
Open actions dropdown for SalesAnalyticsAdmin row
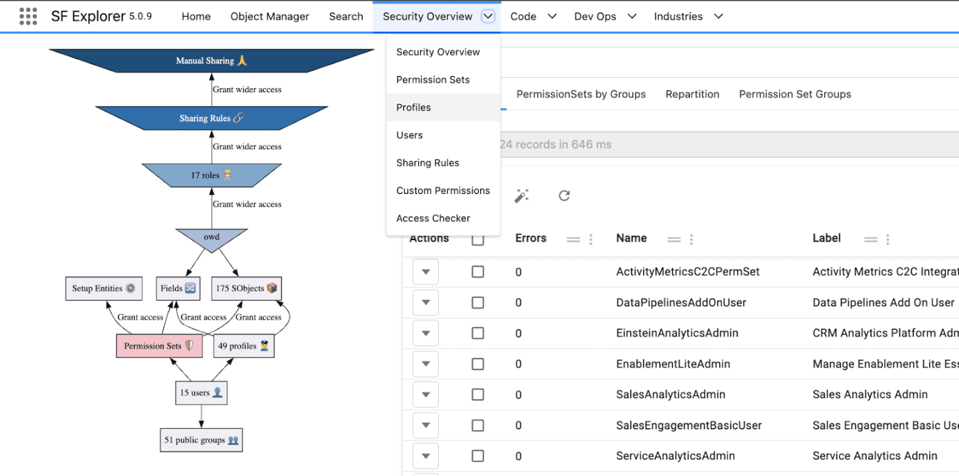click(426, 394)
